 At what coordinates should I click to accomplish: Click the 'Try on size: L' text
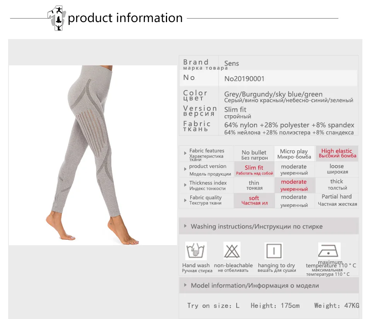[213, 305]
